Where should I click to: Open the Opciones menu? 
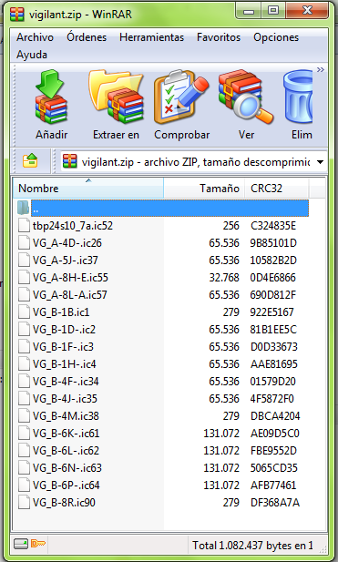pyautogui.click(x=276, y=37)
